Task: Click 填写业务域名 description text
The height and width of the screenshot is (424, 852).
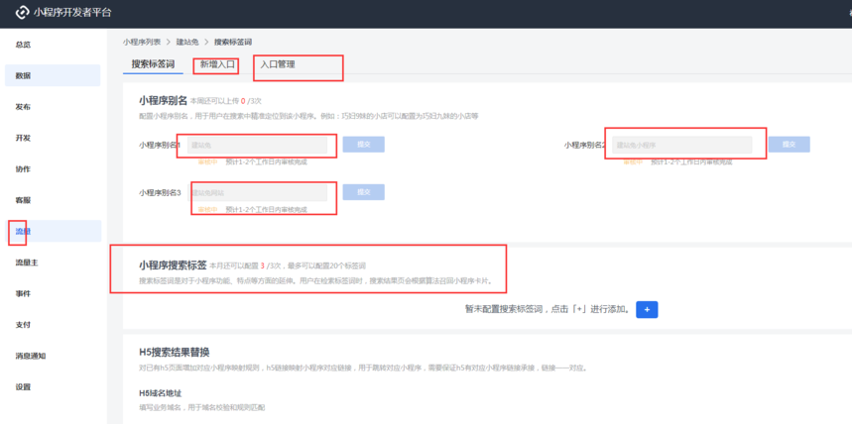Action: [x=202, y=407]
